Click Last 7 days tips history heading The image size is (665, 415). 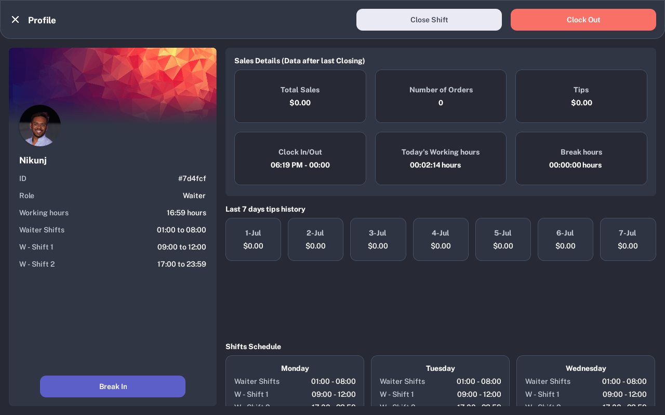pos(265,209)
